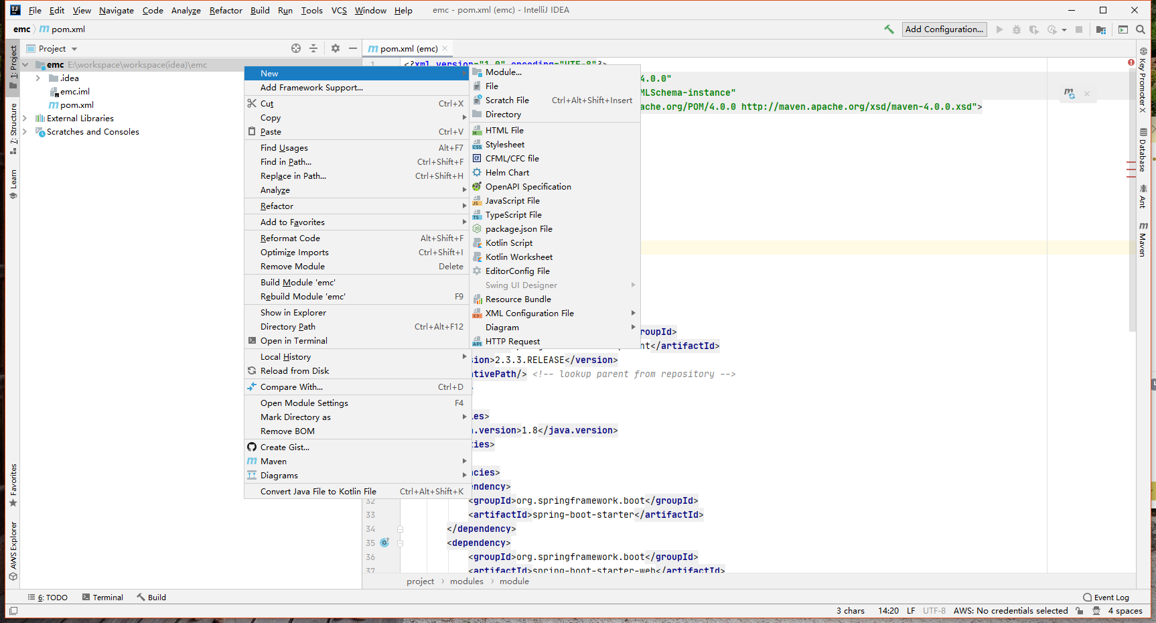Choose Open in Terminal from context menu
The width and height of the screenshot is (1156, 623).
(x=293, y=340)
